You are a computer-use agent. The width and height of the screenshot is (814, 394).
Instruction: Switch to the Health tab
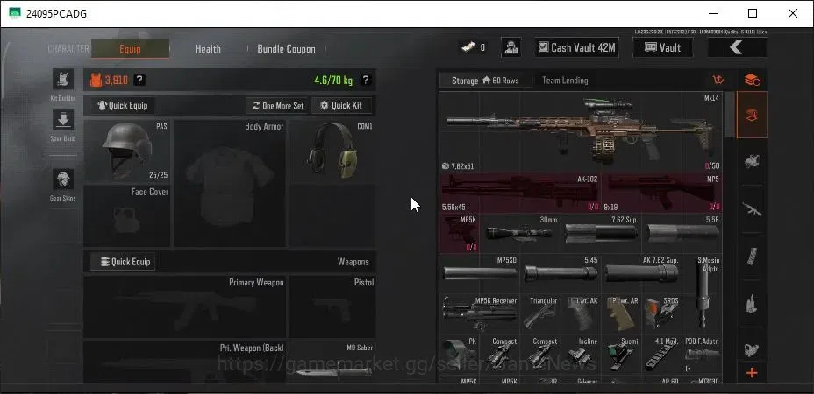208,49
